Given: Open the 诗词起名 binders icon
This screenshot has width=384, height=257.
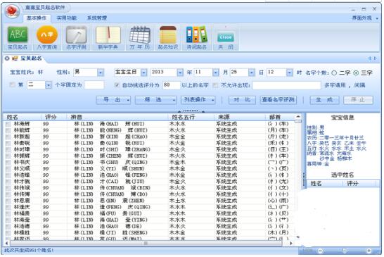Looking at the screenshot, I should click(196, 38).
